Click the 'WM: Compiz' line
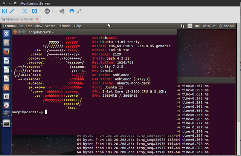 [x=102, y=71]
